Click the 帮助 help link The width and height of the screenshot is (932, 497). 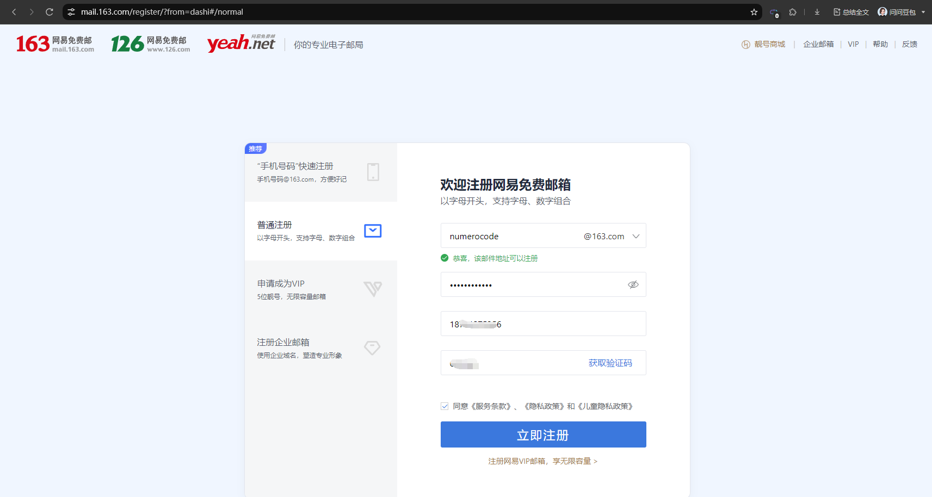click(x=880, y=44)
